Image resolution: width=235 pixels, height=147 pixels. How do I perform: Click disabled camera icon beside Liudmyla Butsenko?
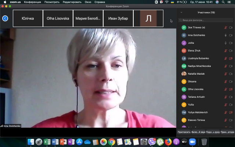tap(231, 58)
